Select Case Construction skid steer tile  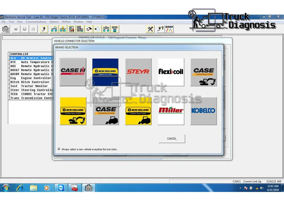(x=106, y=111)
